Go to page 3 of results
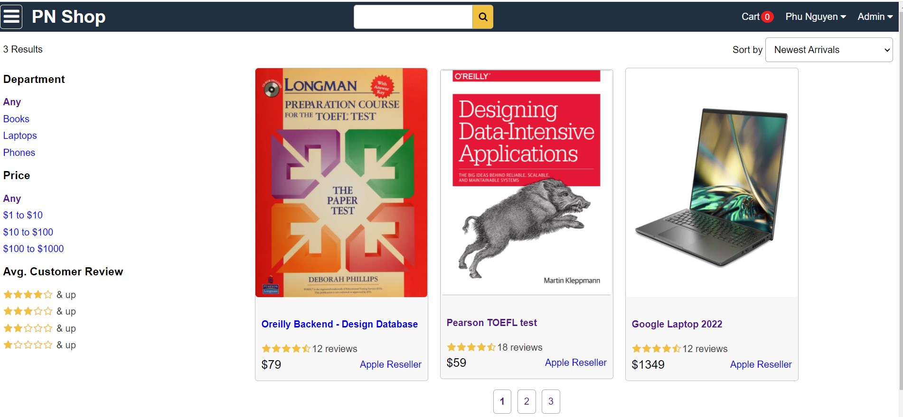 [x=551, y=401]
